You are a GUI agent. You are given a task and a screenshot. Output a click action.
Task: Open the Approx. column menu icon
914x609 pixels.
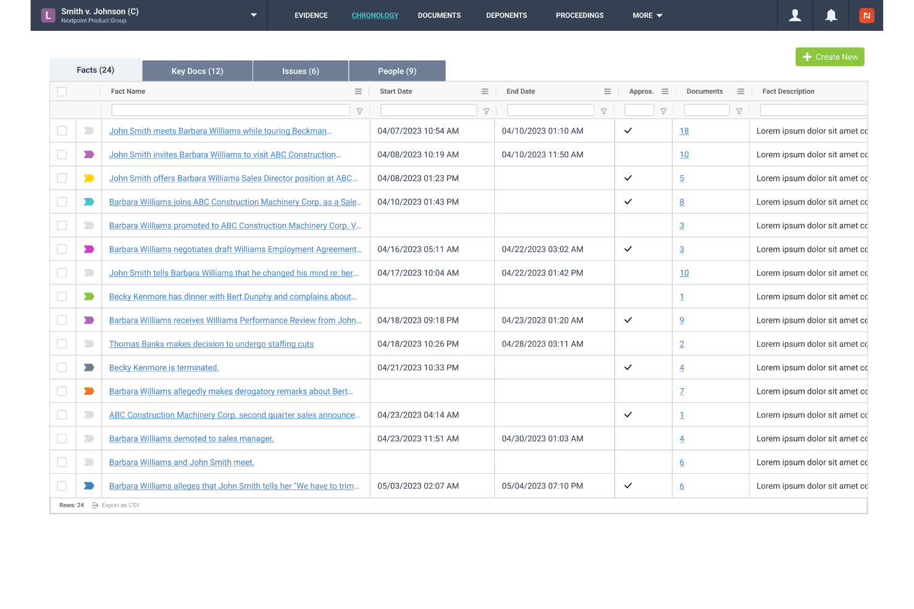(x=665, y=91)
